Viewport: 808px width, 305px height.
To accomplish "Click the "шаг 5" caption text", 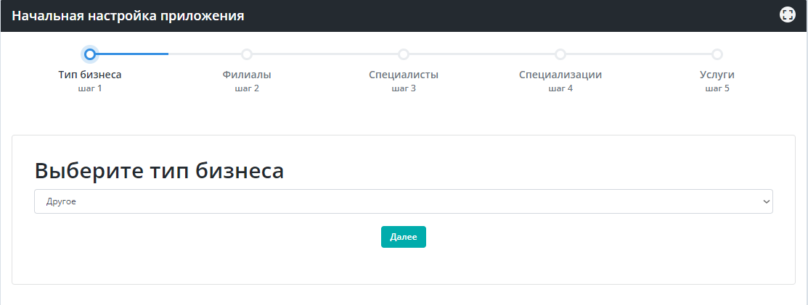I will 717,88.
